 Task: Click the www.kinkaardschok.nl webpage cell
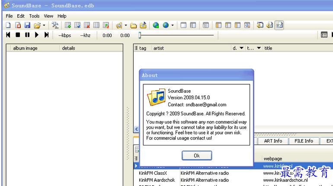(x=285, y=180)
